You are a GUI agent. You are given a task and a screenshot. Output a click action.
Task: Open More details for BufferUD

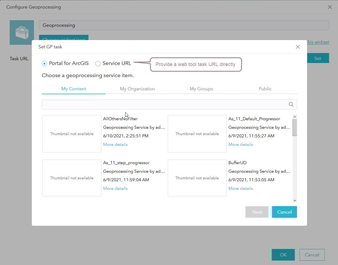coord(240,188)
